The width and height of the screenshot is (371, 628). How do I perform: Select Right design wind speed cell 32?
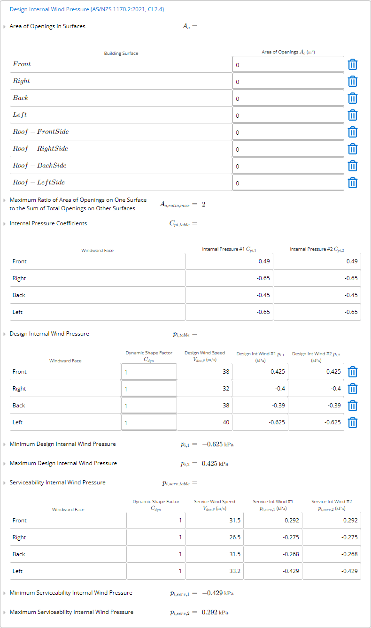(x=205, y=389)
